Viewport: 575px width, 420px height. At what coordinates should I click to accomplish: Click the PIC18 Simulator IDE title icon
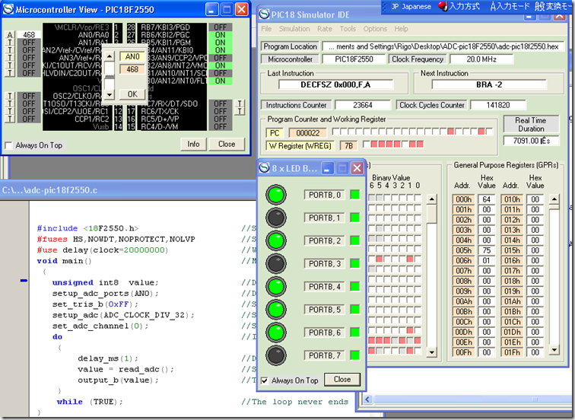265,13
